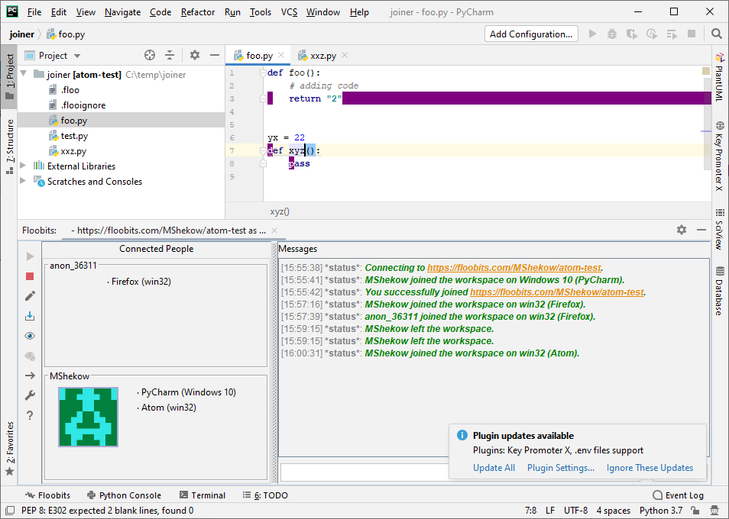Fold the xyz() function at line 7
This screenshot has width=729, height=519.
pyautogui.click(x=263, y=150)
